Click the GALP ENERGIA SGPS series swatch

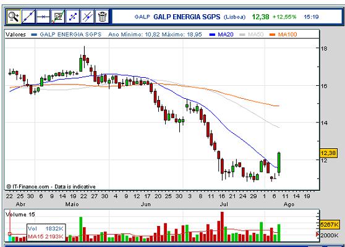tap(35, 35)
